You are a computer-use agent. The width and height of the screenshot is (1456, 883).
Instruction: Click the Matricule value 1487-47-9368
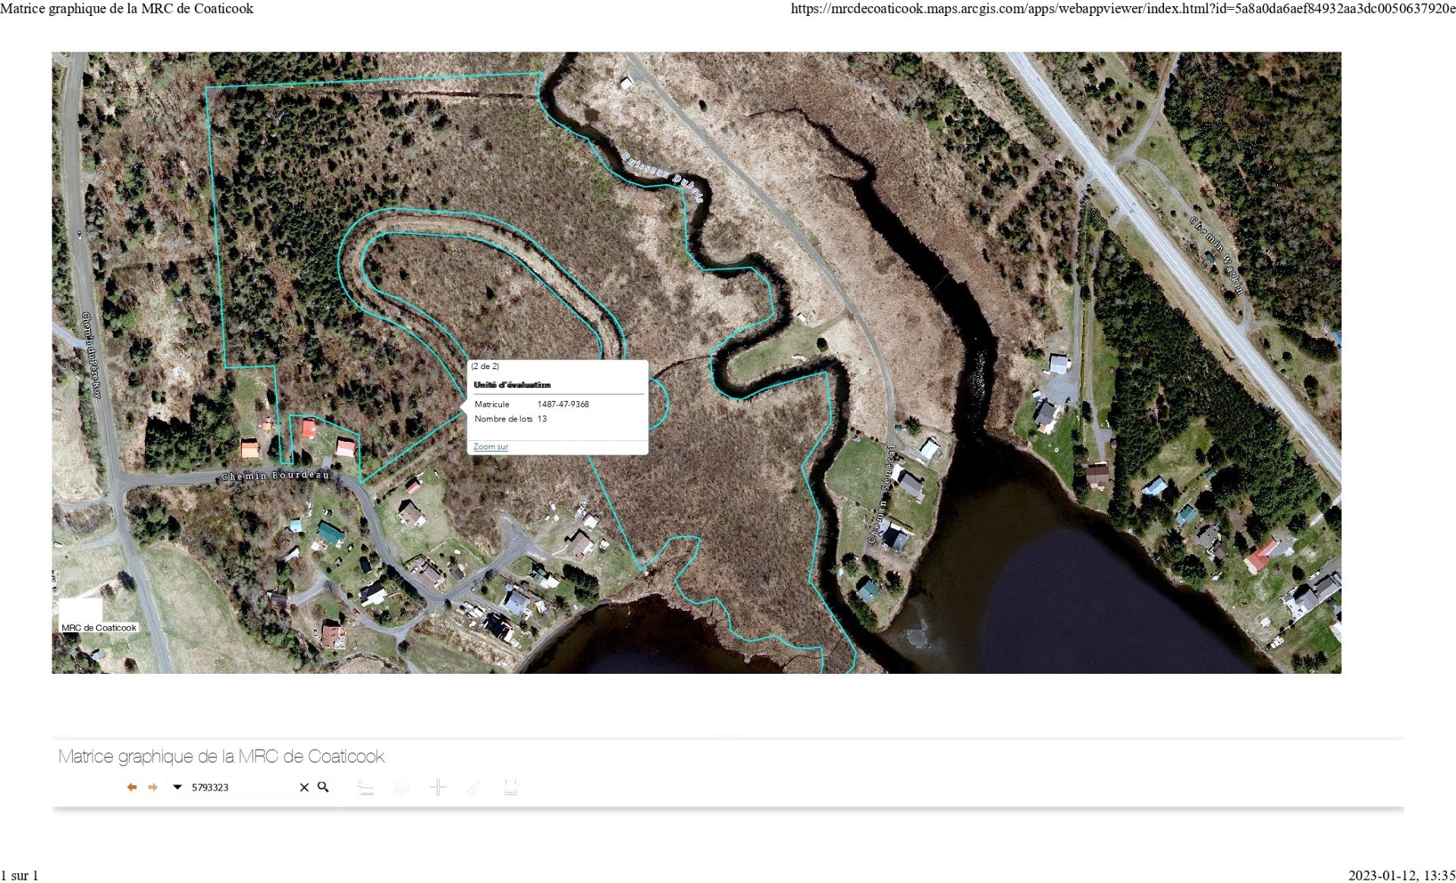(x=563, y=405)
